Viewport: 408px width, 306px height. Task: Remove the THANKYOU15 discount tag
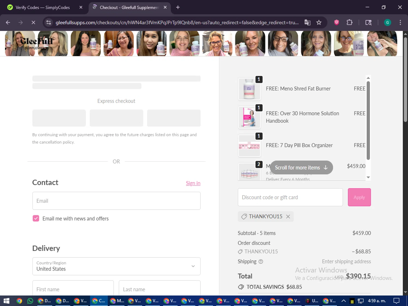pyautogui.click(x=288, y=217)
